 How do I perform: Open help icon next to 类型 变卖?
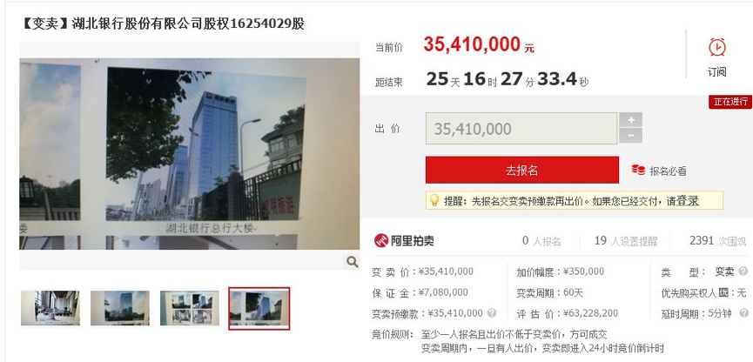pos(743,271)
